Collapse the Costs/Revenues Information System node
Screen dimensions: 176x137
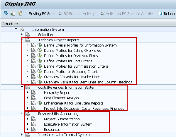pos(22,87)
